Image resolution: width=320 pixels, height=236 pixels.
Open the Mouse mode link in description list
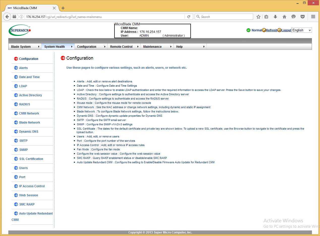pos(84,103)
